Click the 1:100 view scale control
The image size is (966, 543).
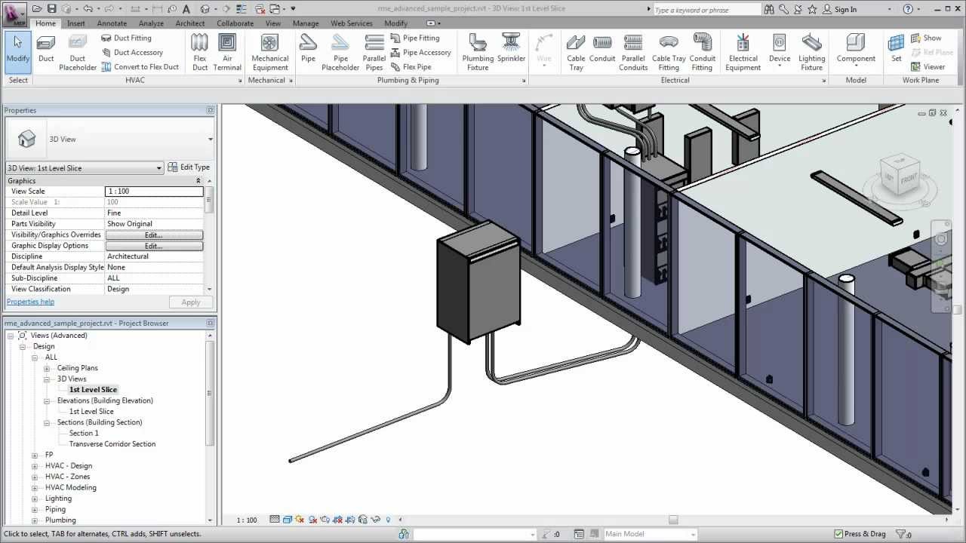pyautogui.click(x=247, y=520)
